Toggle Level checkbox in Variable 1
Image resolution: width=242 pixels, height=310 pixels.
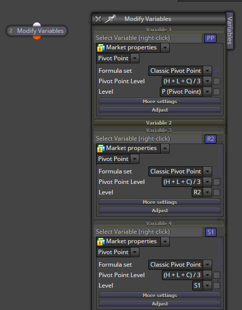pyautogui.click(x=217, y=92)
